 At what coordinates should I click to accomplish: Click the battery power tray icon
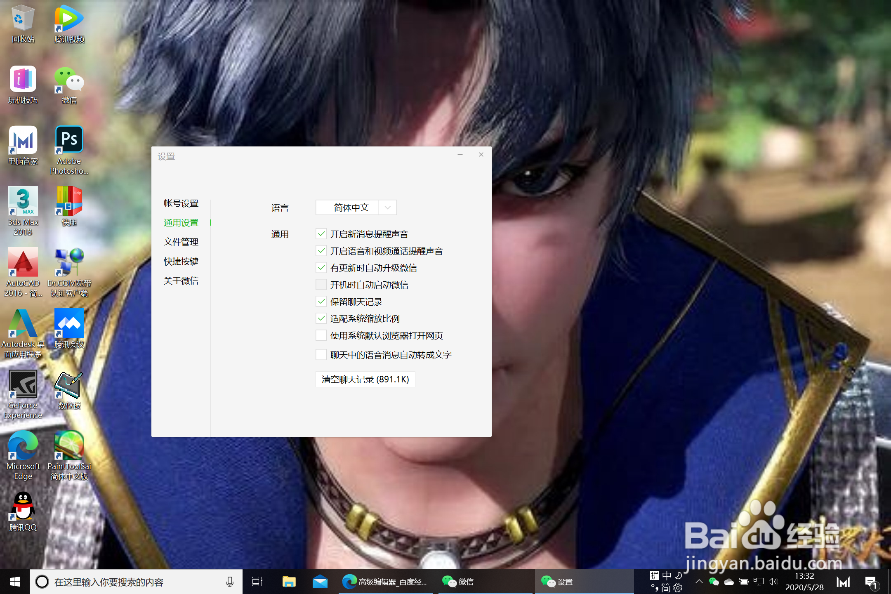743,582
